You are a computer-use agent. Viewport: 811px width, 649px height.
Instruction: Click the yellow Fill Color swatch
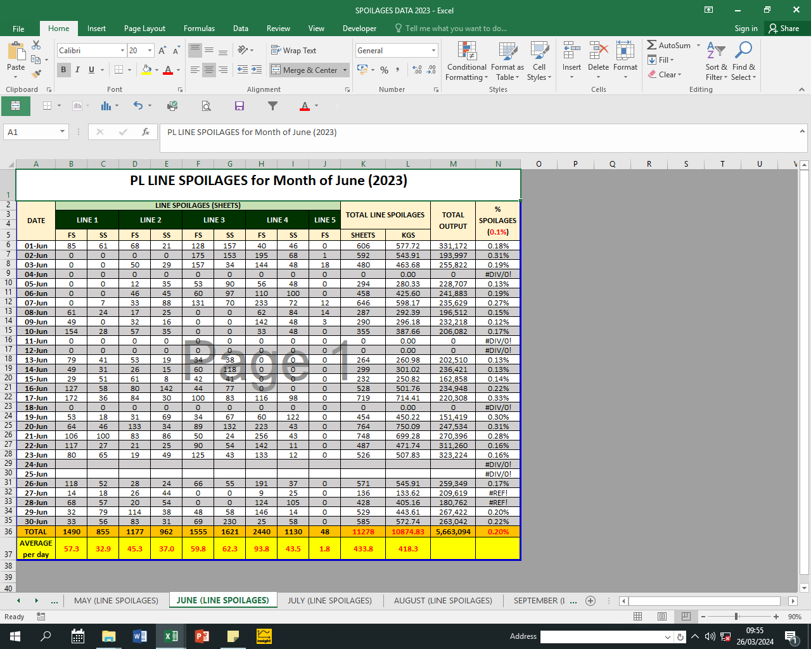tap(146, 70)
